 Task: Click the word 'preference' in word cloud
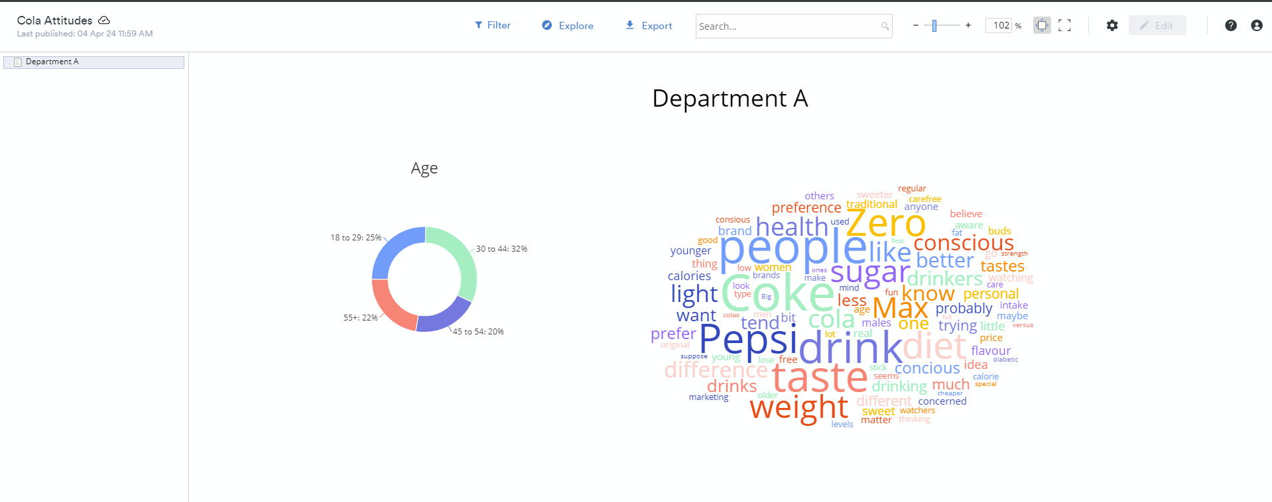(806, 208)
